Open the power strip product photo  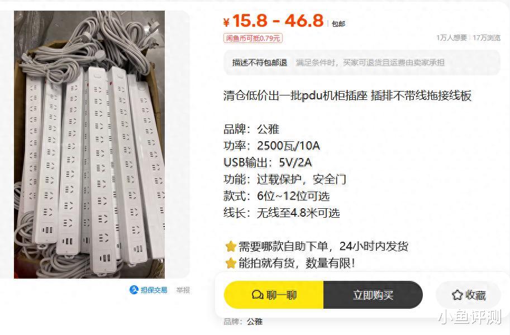pyautogui.click(x=89, y=145)
